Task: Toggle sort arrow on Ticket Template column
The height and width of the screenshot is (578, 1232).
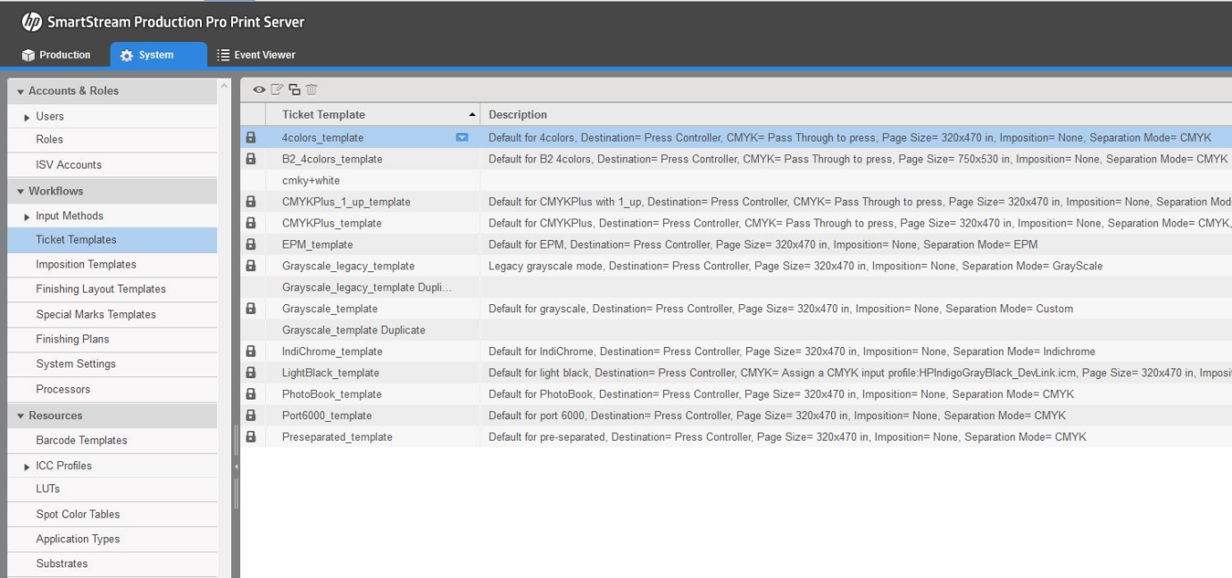Action: [x=471, y=115]
